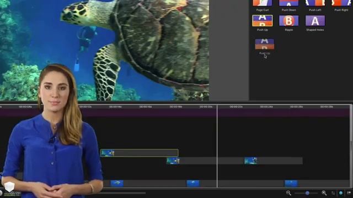Image resolution: width=353 pixels, height=198 pixels.
Task: Select the bottom-track clip near 00:00:26s
Action: point(291,183)
